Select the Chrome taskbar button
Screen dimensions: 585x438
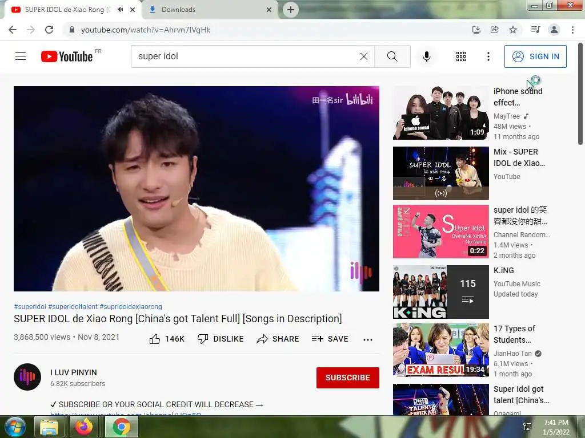pos(122,427)
